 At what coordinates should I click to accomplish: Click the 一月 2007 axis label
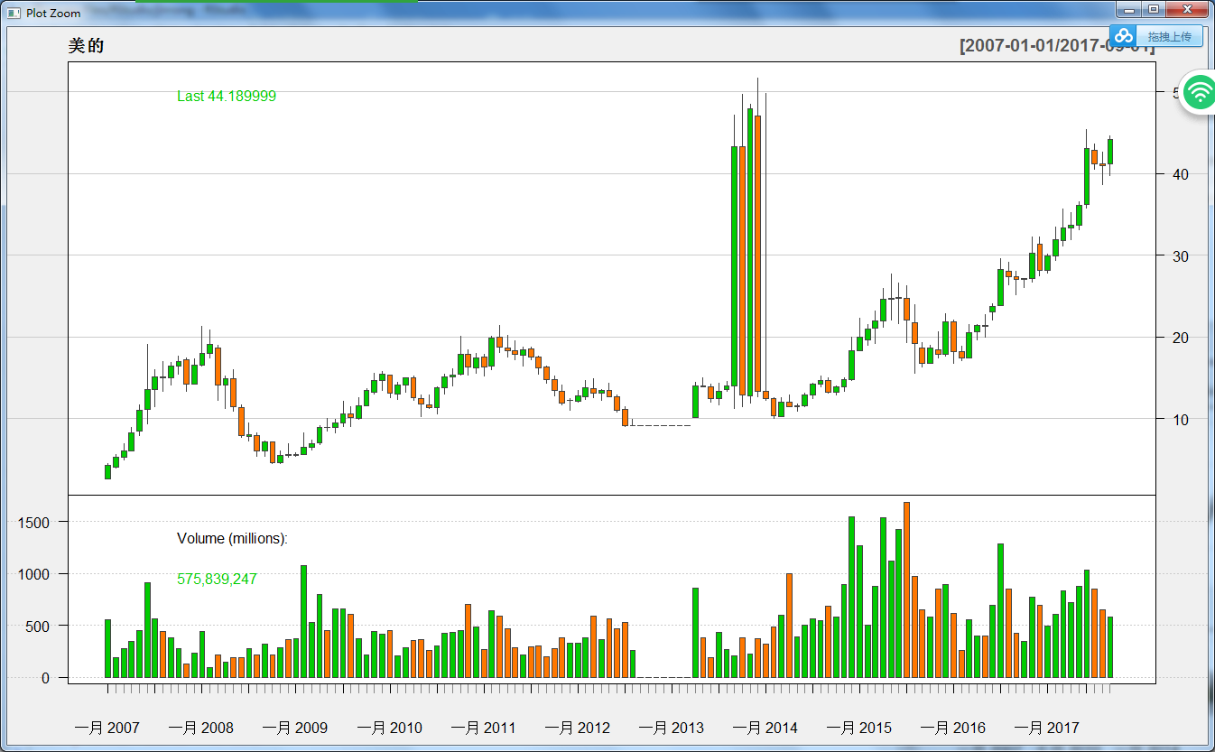[x=107, y=728]
